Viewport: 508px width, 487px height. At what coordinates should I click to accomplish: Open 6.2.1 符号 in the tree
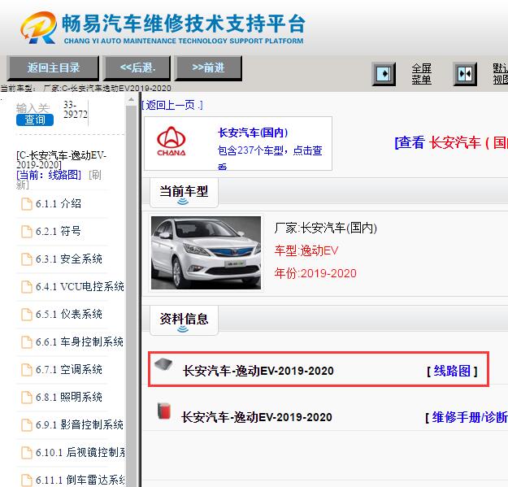pyautogui.click(x=59, y=232)
